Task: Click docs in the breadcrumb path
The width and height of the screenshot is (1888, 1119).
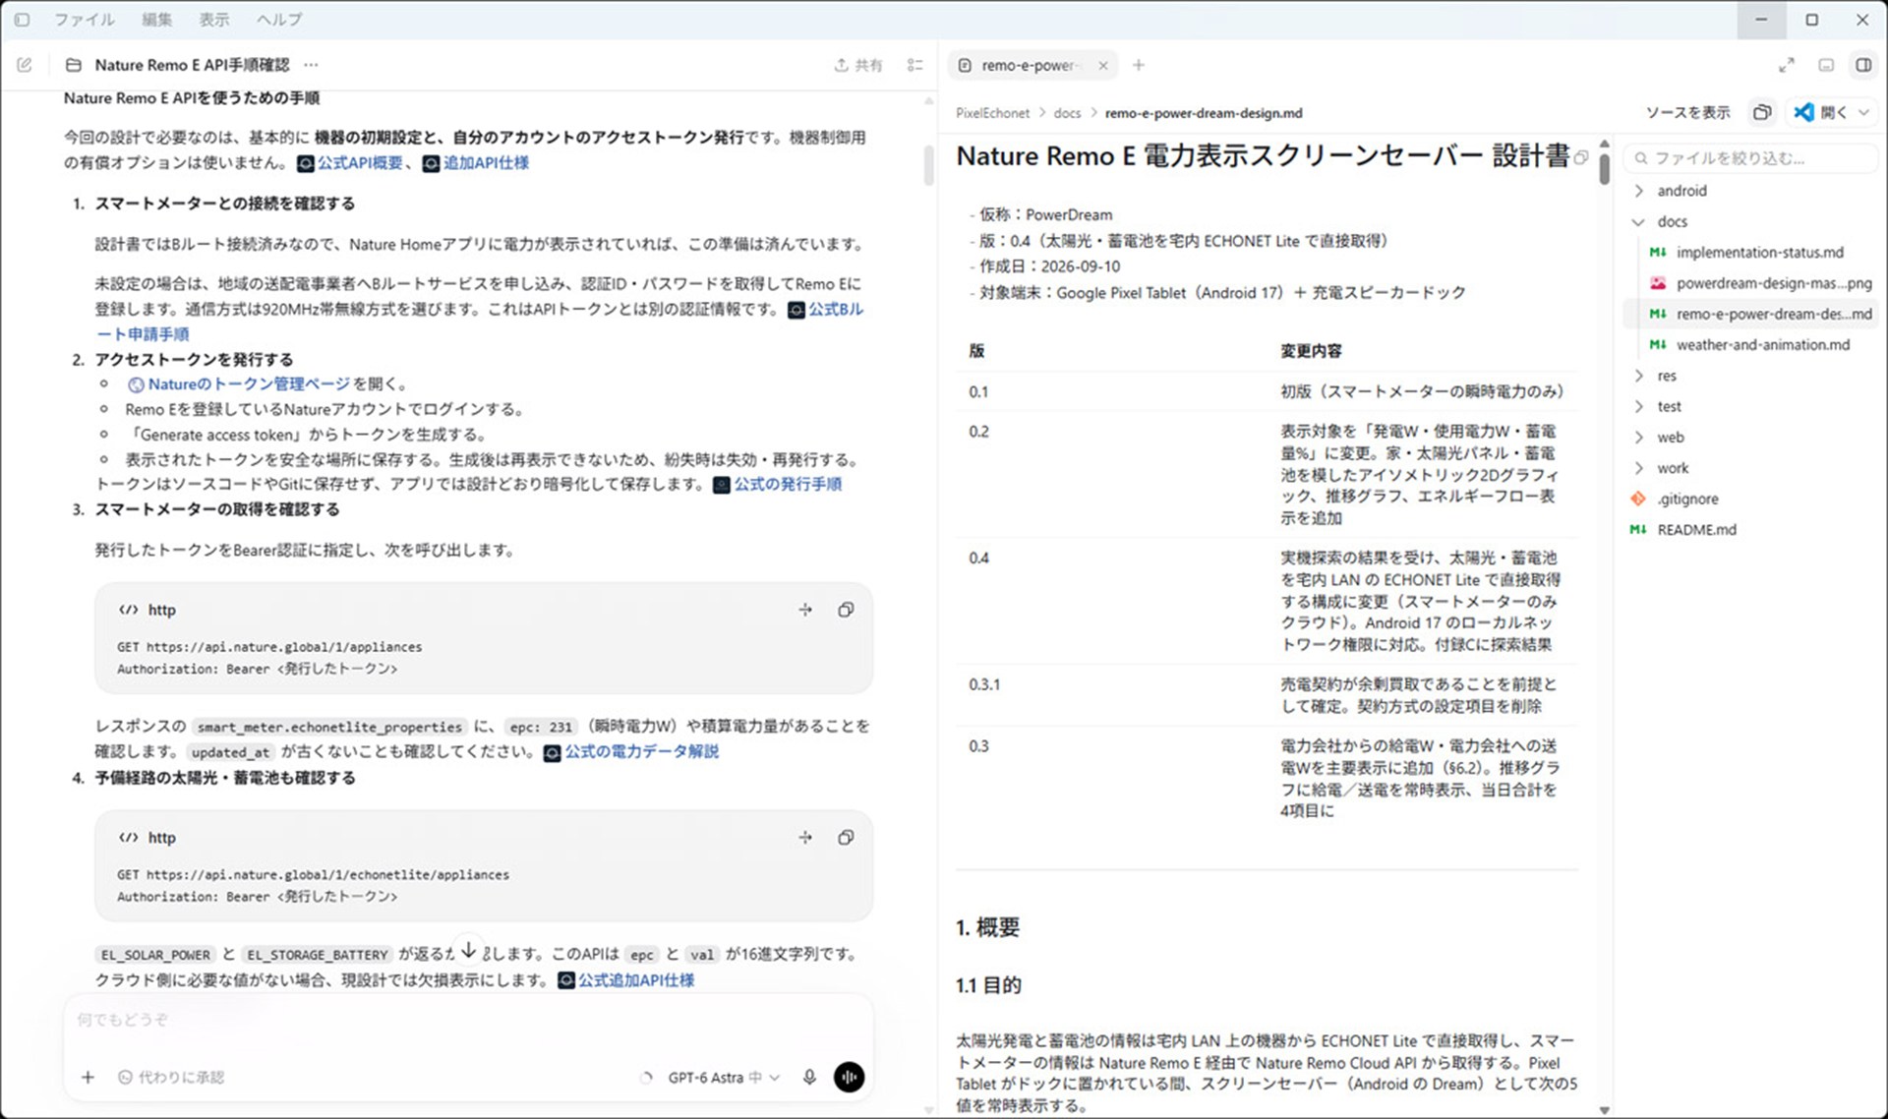Action: (1067, 113)
